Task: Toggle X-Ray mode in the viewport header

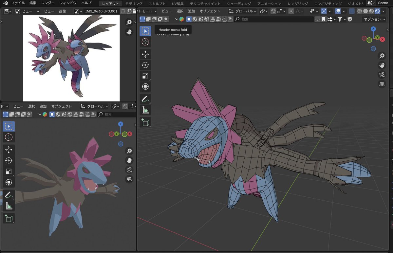Action: coord(351,11)
